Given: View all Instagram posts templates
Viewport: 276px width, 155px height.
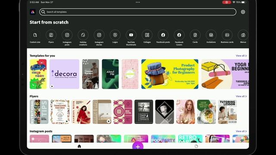Looking at the screenshot, I should pyautogui.click(x=241, y=131).
